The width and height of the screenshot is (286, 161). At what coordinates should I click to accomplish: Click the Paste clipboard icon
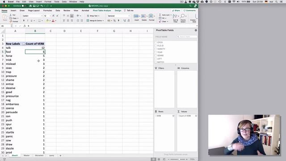point(5,17)
